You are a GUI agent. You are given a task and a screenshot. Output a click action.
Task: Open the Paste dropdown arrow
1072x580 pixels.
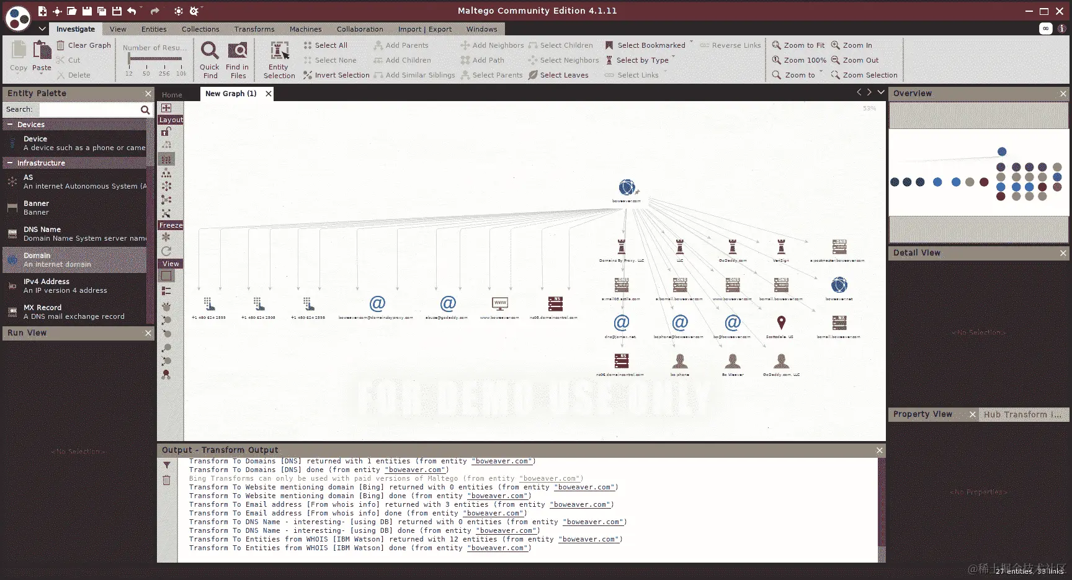pos(42,74)
